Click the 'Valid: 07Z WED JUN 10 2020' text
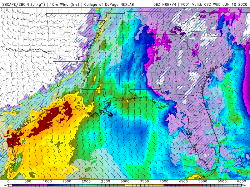 [220, 4]
